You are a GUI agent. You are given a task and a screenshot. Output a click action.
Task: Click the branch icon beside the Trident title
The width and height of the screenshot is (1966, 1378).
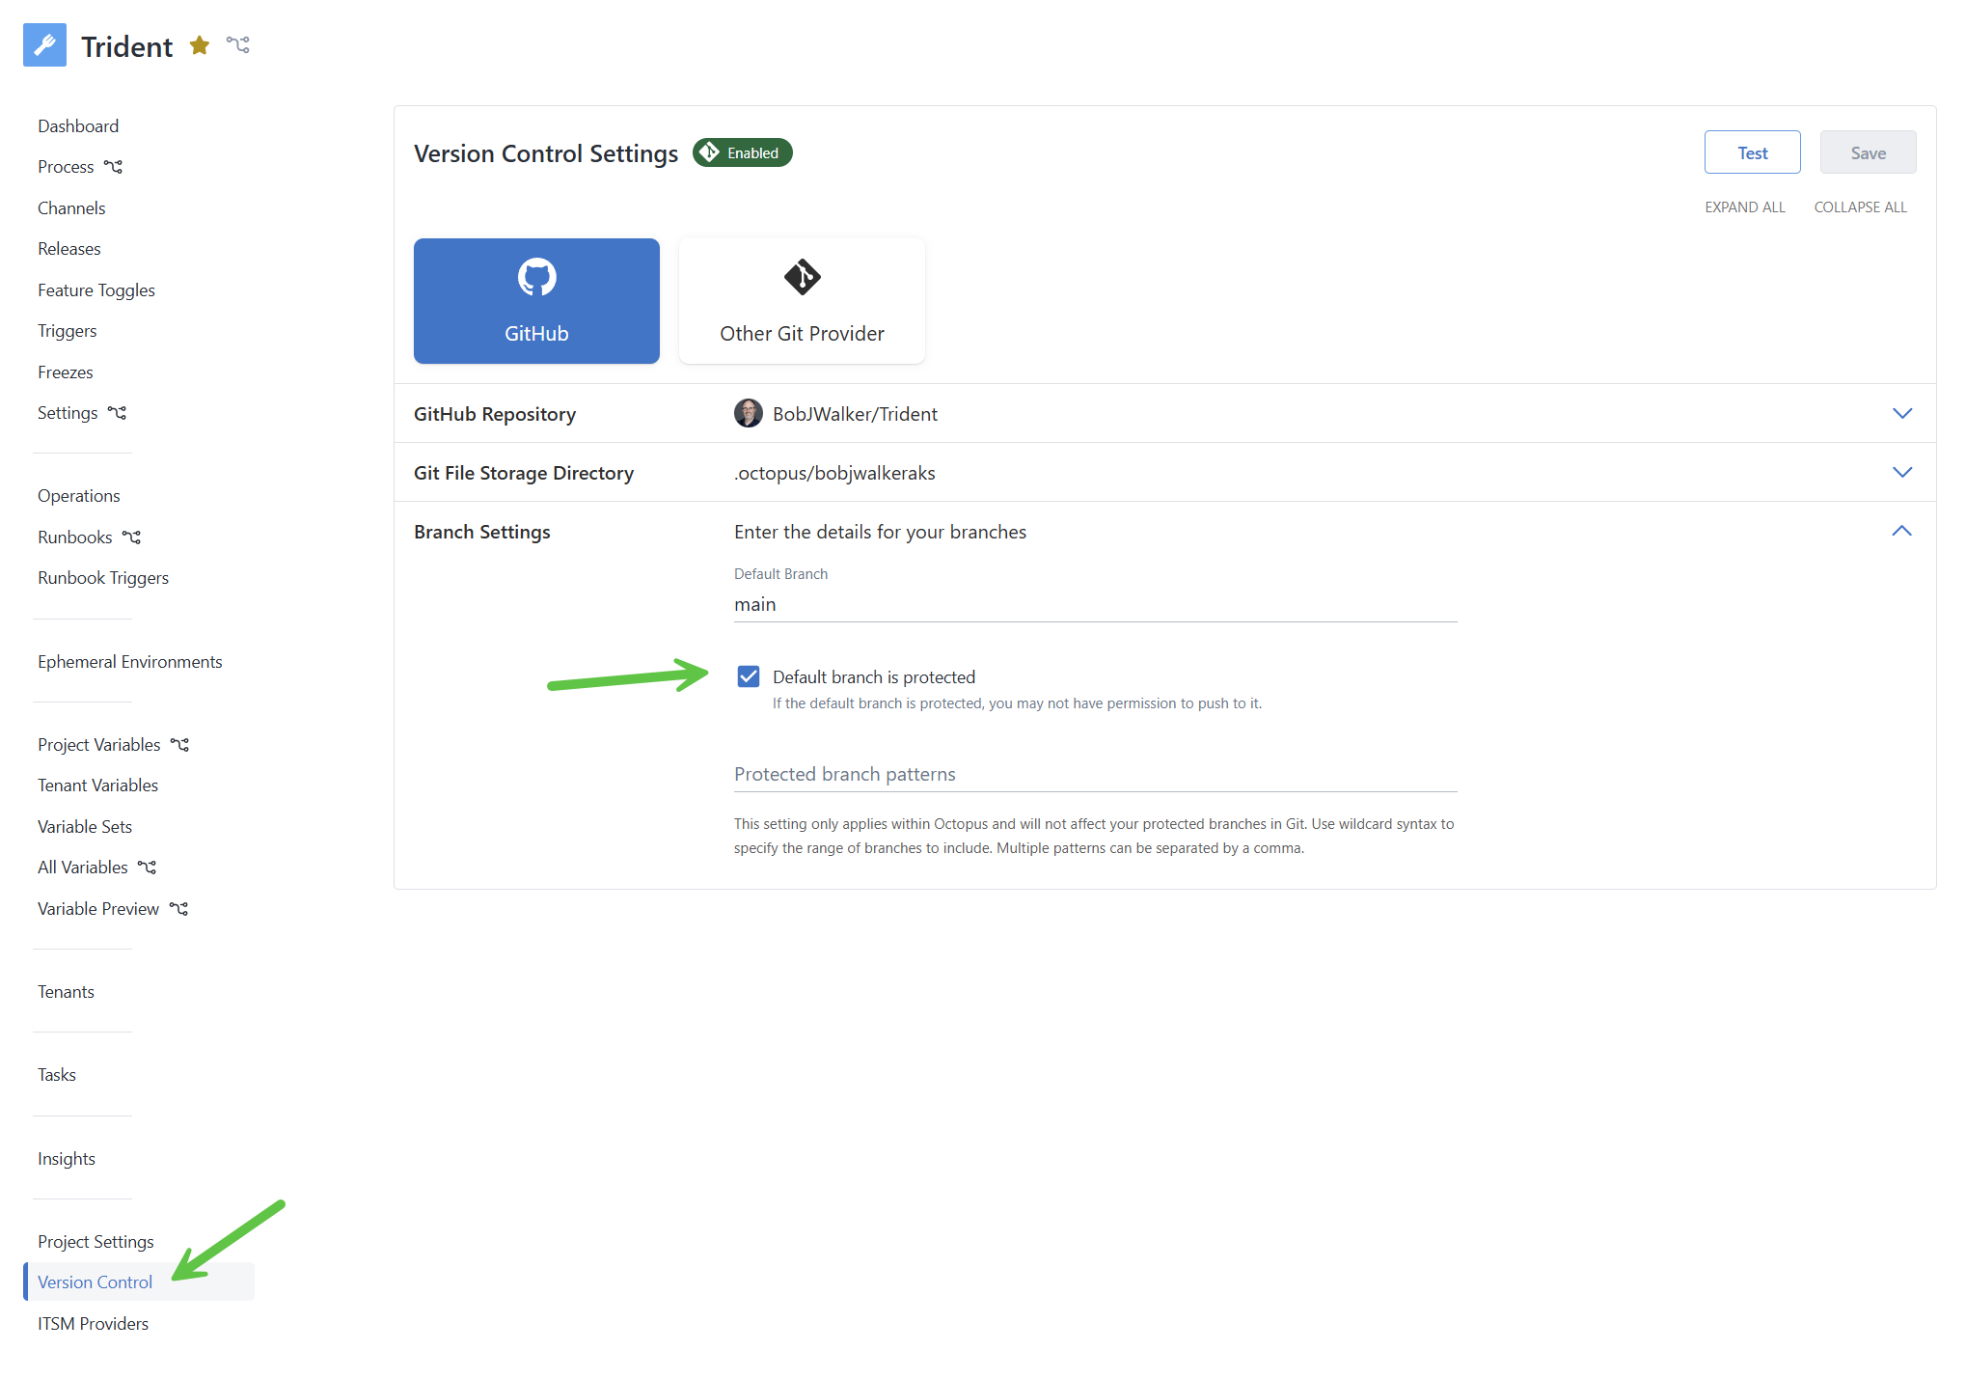pos(238,44)
